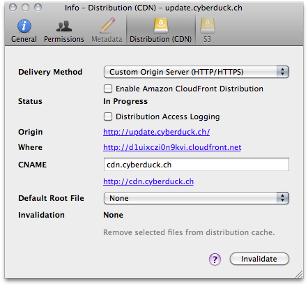Open the Delivery Method dropdown
The image size is (308, 286).
[197, 72]
